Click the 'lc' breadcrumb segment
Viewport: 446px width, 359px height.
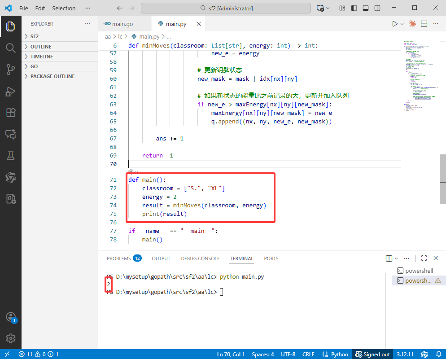(120, 37)
